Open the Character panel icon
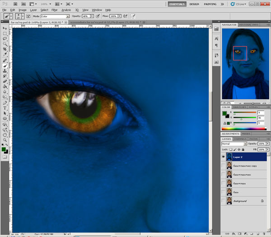 click(216, 39)
